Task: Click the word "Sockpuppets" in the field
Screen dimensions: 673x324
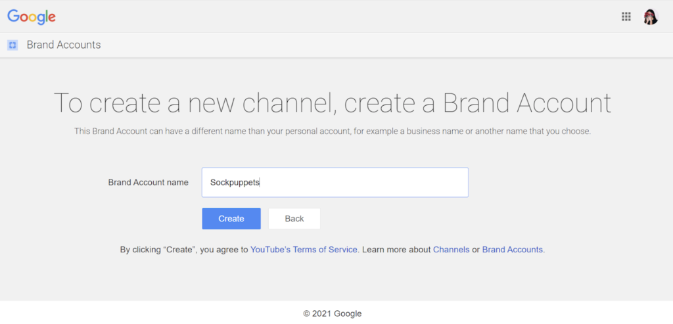Action: [x=235, y=183]
